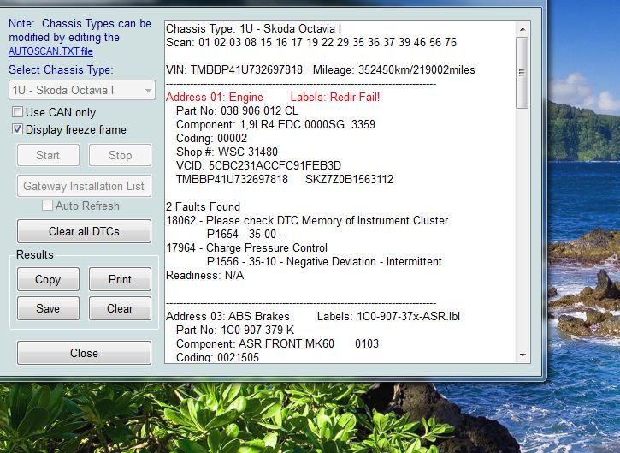Screen dimensions: 620x453
Task: Click the Stop button
Action: coord(120,155)
